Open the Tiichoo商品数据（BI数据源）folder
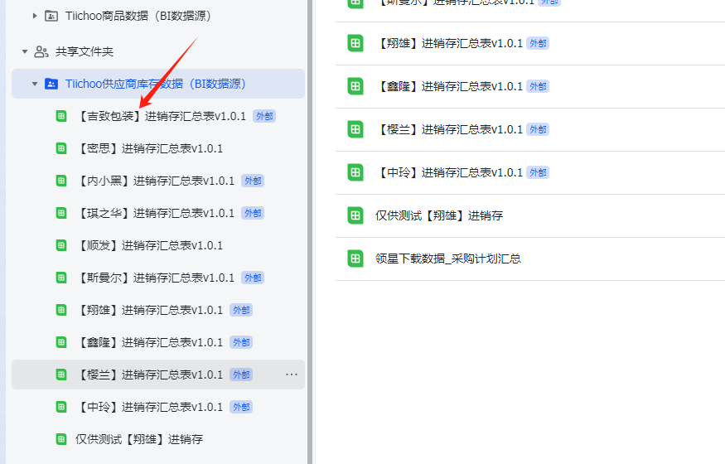 coord(138,16)
